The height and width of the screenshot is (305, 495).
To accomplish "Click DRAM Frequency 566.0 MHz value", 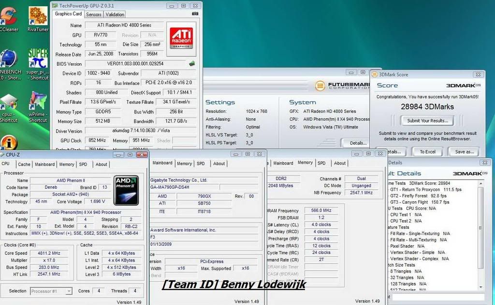I will [321, 210].
